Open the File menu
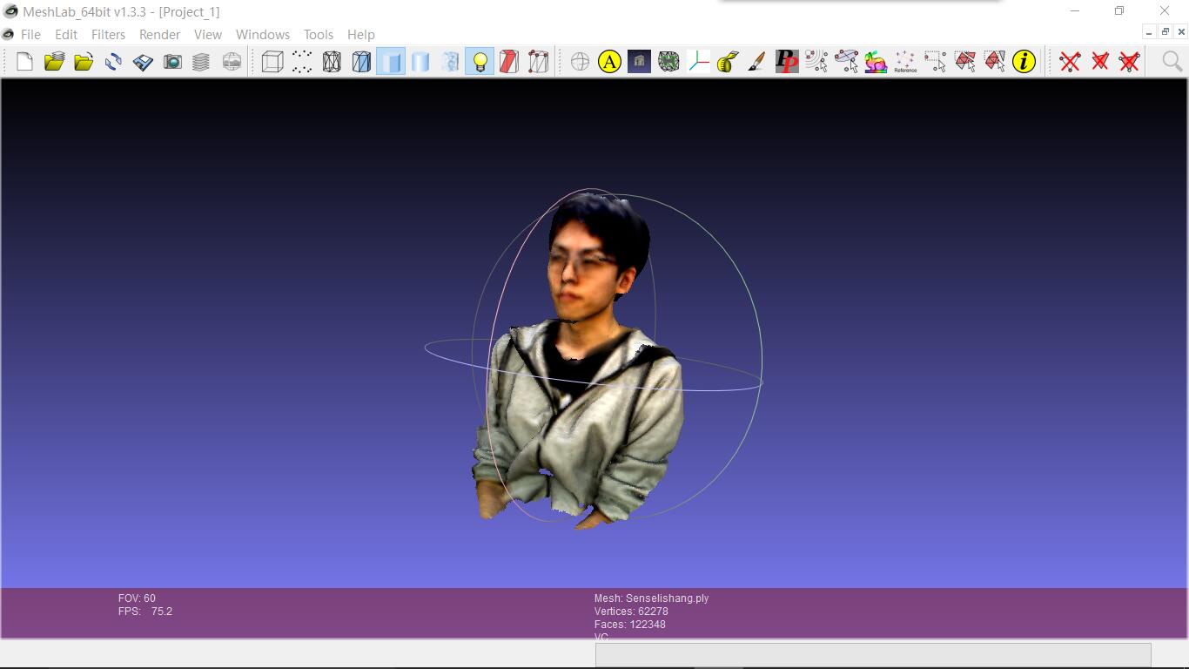Viewport: 1189px width, 669px height. click(30, 34)
